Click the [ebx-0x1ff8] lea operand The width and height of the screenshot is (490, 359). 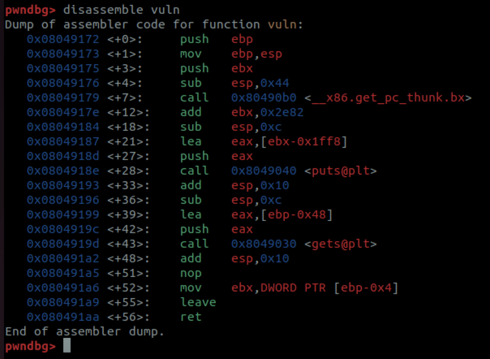(304, 141)
